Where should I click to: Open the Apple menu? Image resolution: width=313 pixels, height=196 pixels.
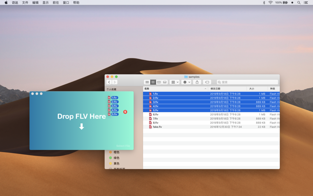6,2
